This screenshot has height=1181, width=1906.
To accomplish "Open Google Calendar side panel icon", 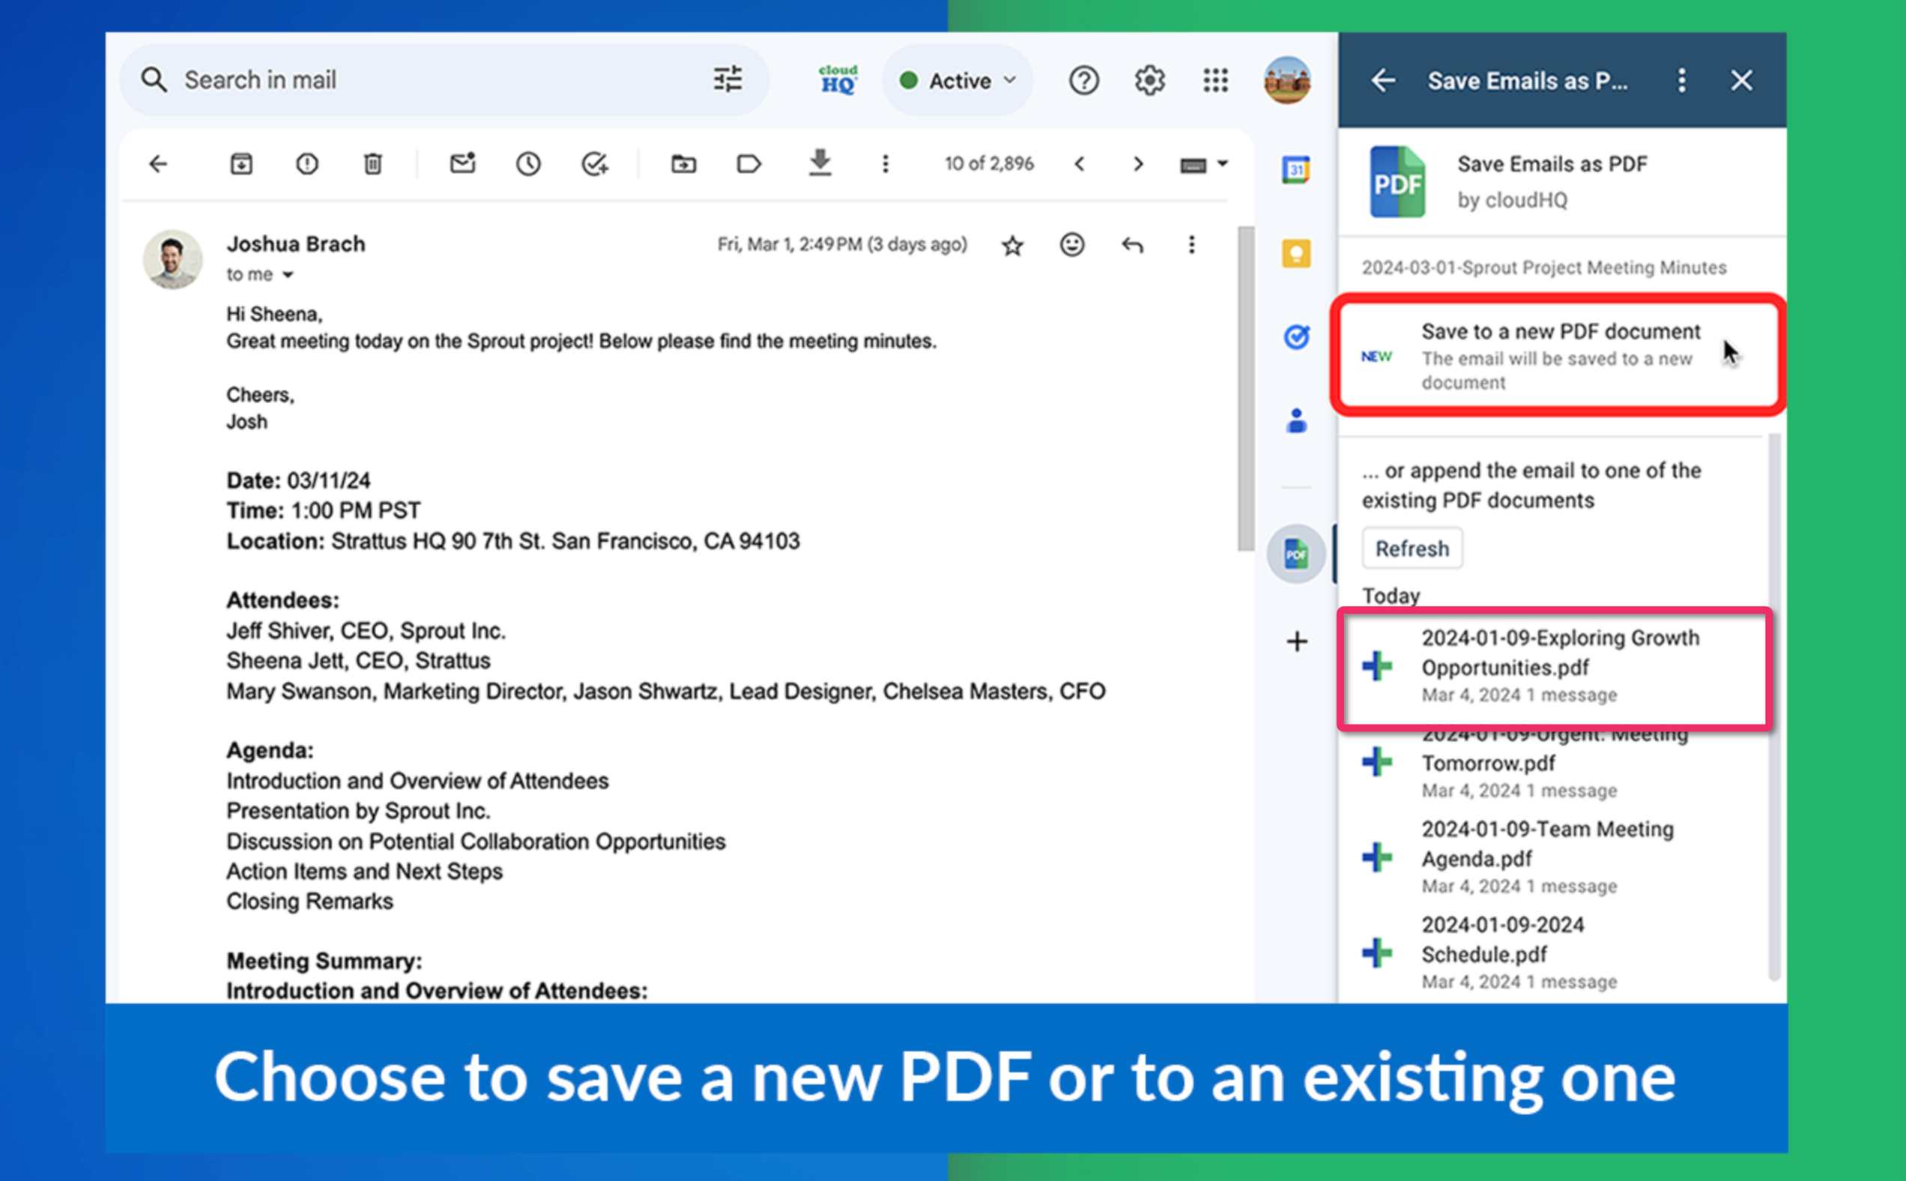I will [1296, 169].
